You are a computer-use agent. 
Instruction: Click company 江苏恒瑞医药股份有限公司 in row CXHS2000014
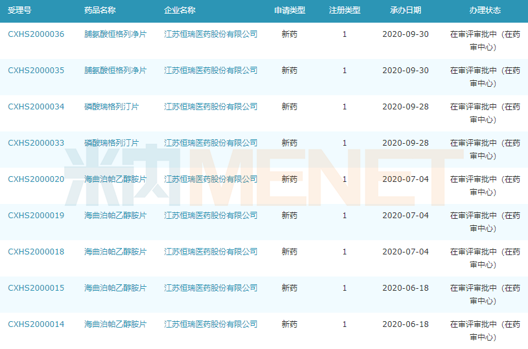[211, 324]
